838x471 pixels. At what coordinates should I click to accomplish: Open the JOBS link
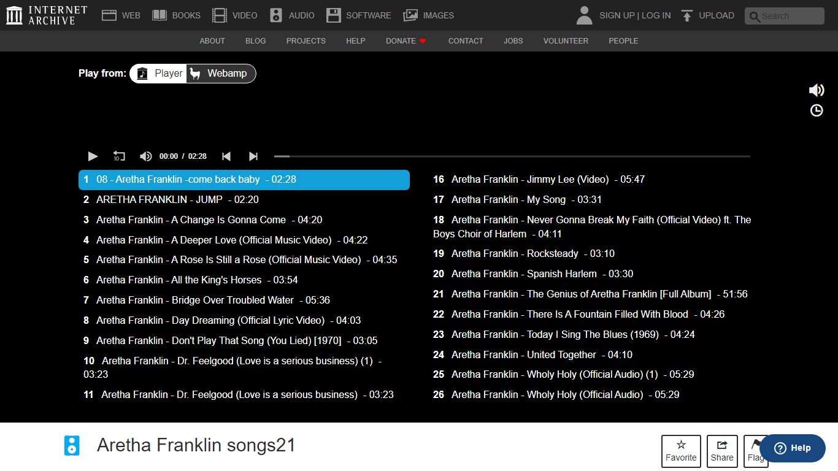513,41
